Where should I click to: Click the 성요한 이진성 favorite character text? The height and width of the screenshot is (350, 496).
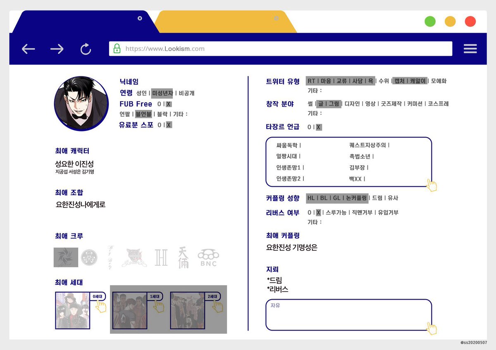(x=74, y=164)
